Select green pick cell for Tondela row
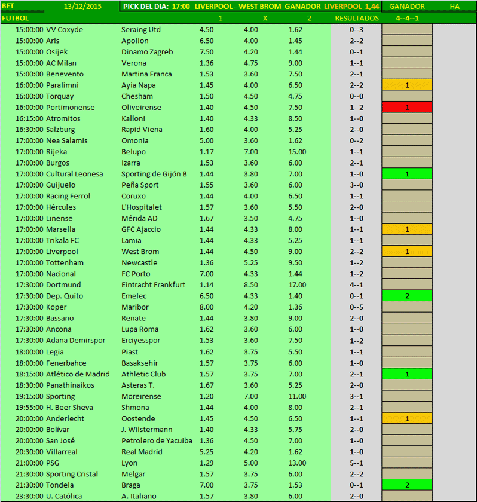This screenshot has height=502, width=477. [407, 485]
